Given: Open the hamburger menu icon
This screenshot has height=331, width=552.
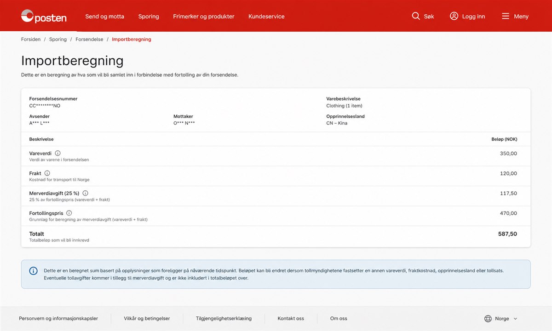Looking at the screenshot, I should point(506,16).
